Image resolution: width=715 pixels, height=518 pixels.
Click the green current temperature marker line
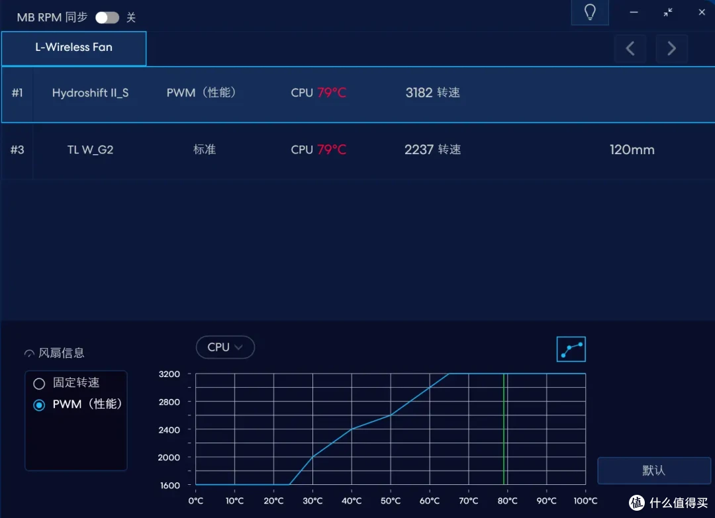(504, 429)
